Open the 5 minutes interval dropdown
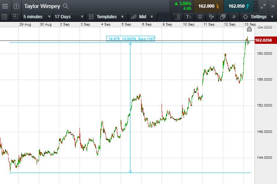This screenshot has height=184, width=277. 37,17
